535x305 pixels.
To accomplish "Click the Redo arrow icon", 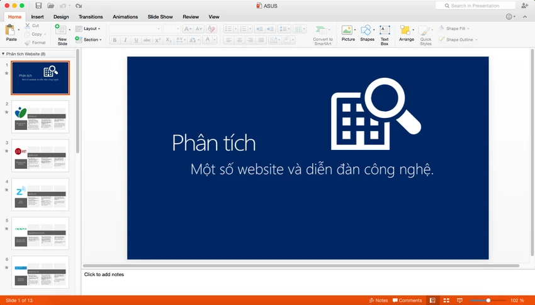I will (x=79, y=6).
